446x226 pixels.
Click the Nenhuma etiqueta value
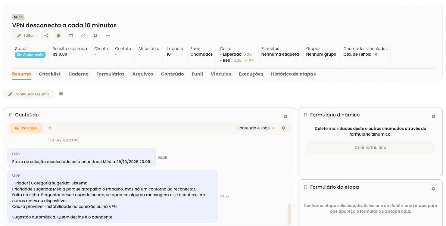click(280, 54)
